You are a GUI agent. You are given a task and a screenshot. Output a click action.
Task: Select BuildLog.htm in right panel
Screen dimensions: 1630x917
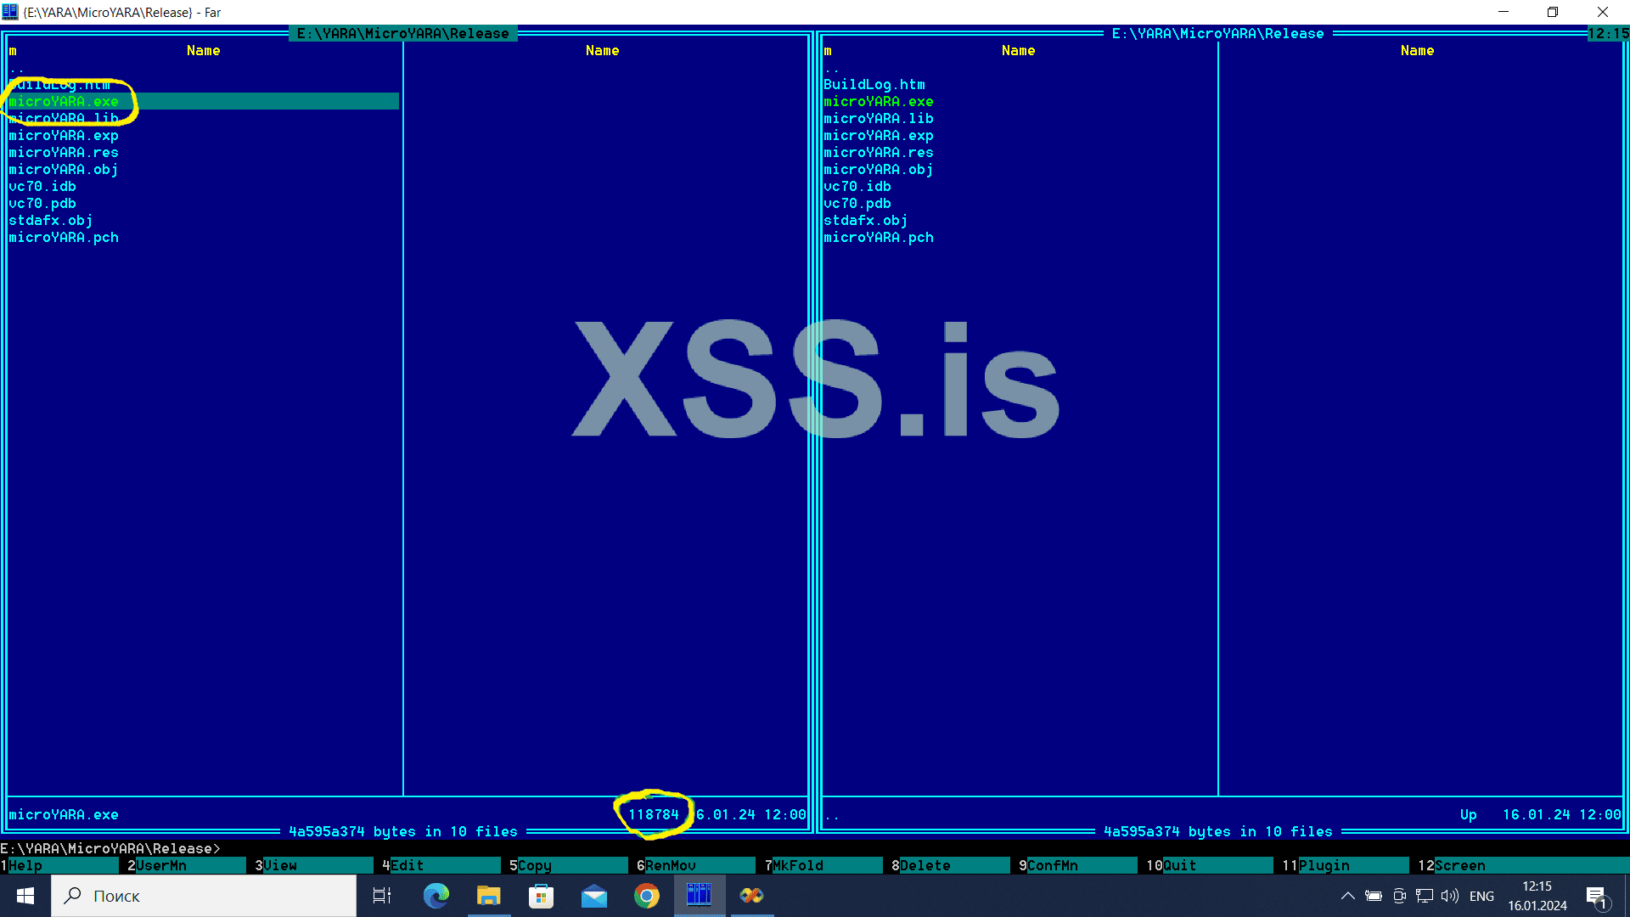[x=874, y=85]
